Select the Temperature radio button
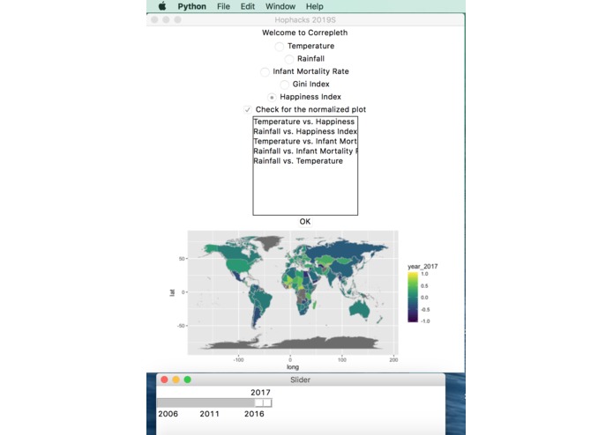Image resolution: width=613 pixels, height=435 pixels. coord(279,47)
